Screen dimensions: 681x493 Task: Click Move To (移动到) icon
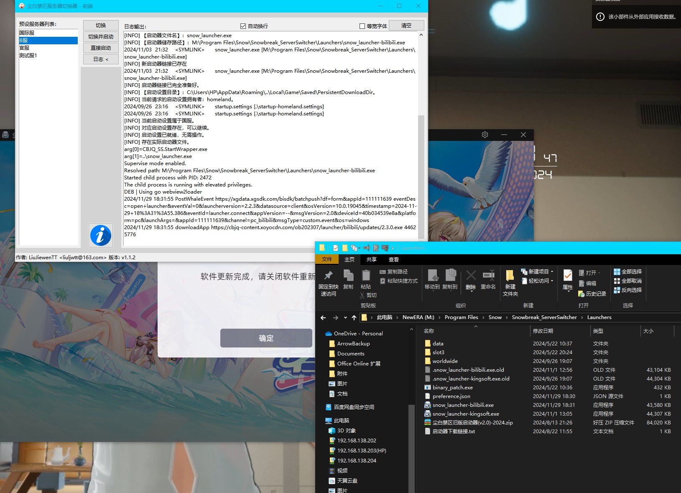(432, 275)
